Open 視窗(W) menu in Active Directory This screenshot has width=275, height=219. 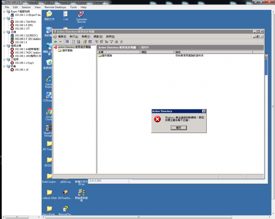click(x=98, y=37)
